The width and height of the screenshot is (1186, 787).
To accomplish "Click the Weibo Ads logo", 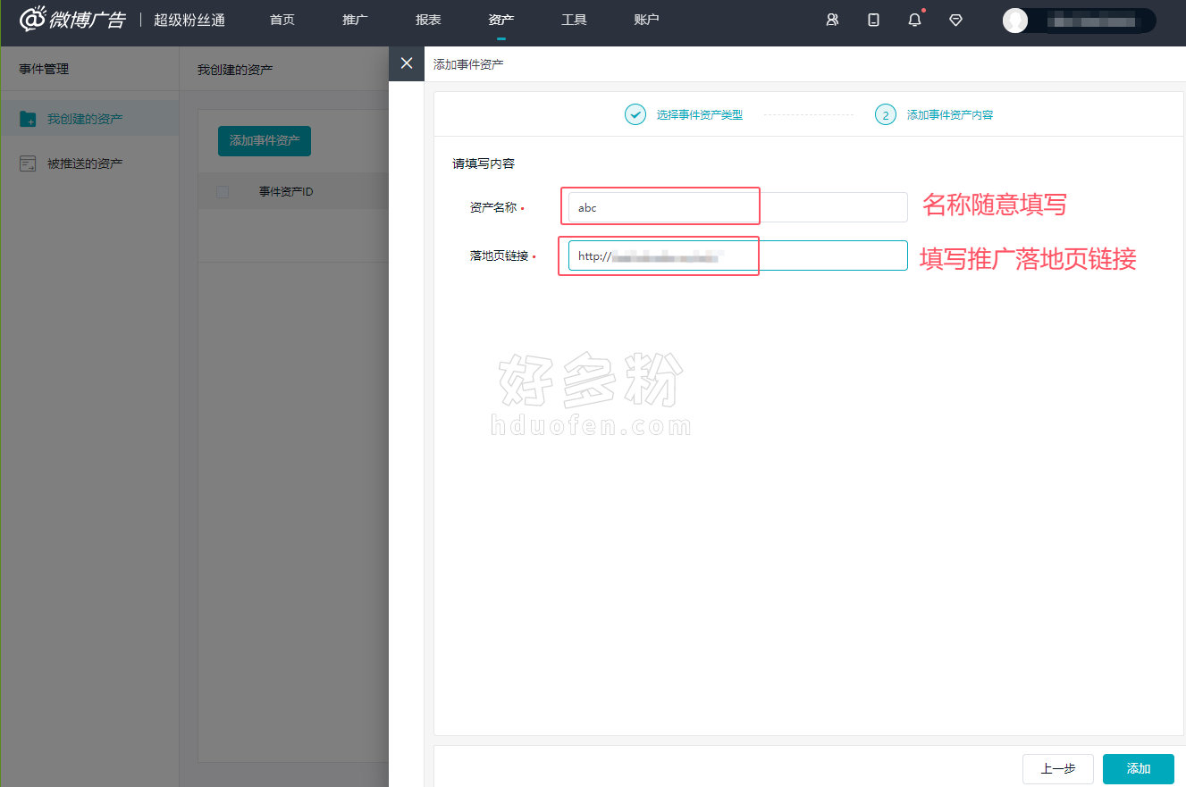I will tap(72, 20).
